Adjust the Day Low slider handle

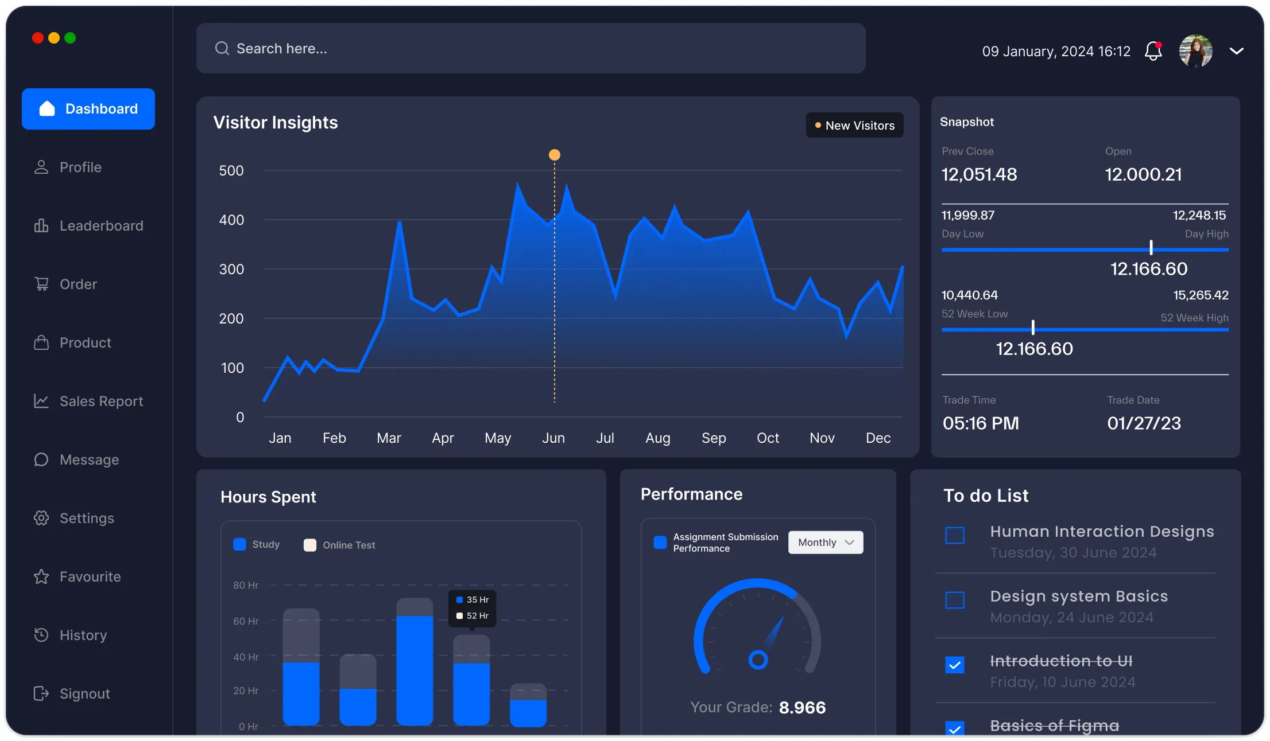[1150, 249]
